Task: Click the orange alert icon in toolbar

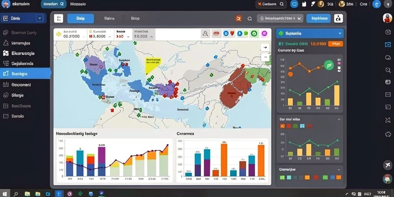Action: tap(238, 18)
